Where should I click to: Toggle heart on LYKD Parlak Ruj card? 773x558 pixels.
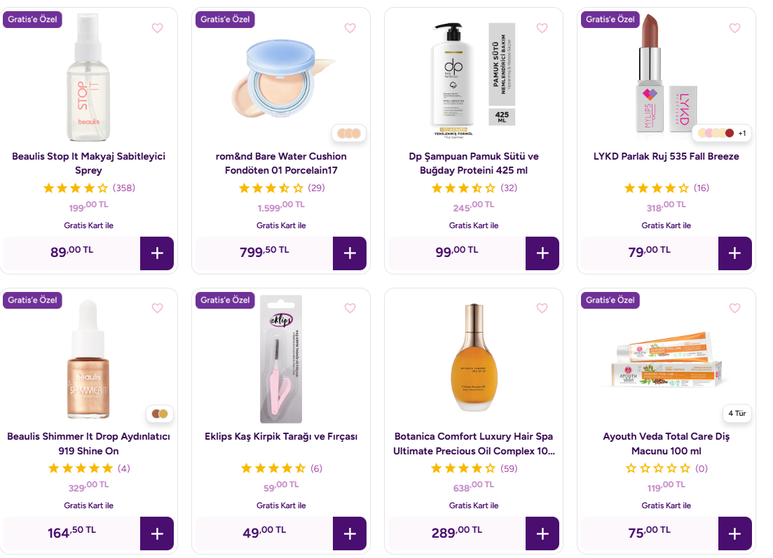pyautogui.click(x=734, y=28)
